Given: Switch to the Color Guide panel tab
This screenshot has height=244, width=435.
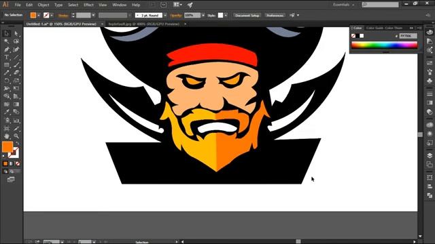Looking at the screenshot, I should [x=375, y=28].
